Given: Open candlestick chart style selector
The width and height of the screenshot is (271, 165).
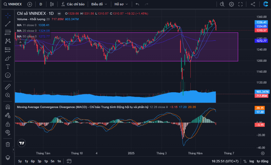Looking at the screenshot, I should 52,4.
